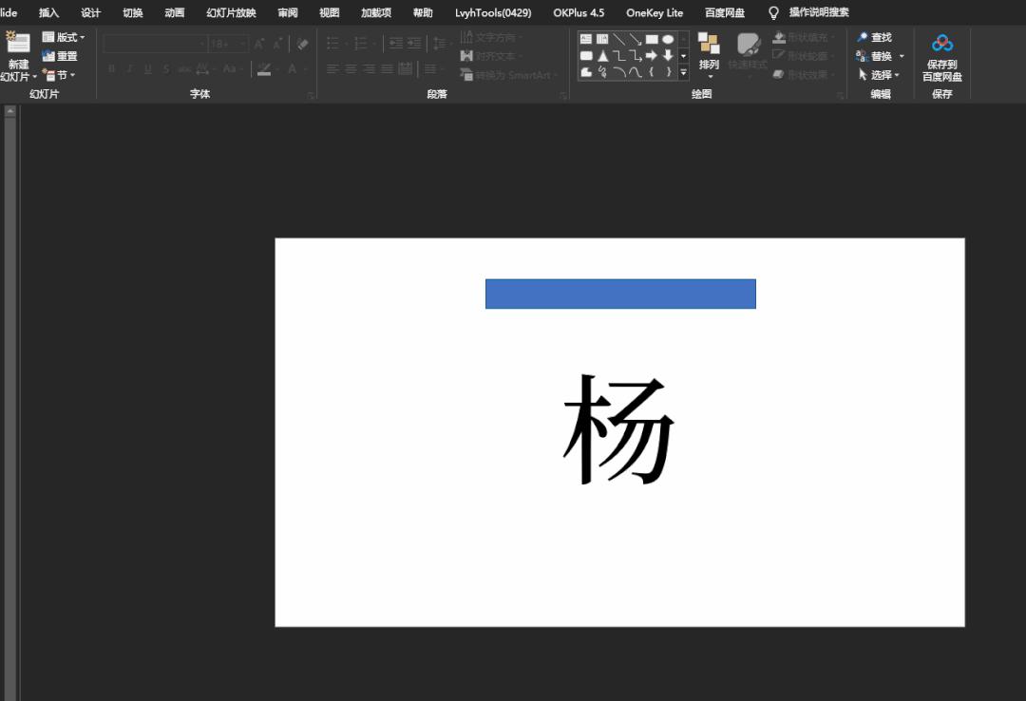Select the line tool in the drawing gallery
1026x701 pixels.
621,39
